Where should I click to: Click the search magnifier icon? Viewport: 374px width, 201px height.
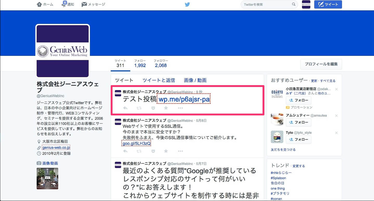coord(294,4)
